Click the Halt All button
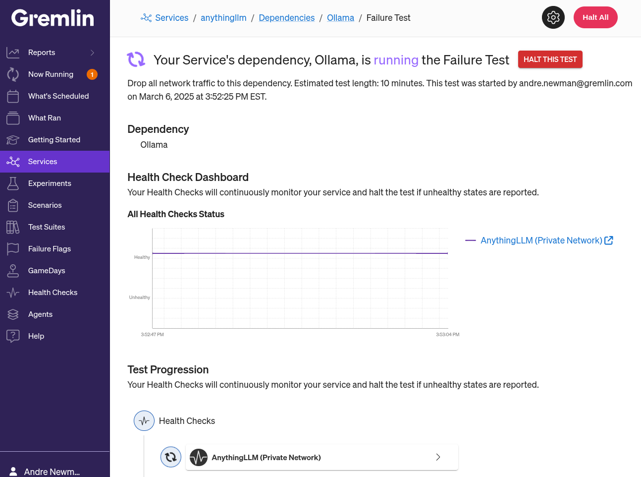This screenshot has height=477, width=641. 595,17
